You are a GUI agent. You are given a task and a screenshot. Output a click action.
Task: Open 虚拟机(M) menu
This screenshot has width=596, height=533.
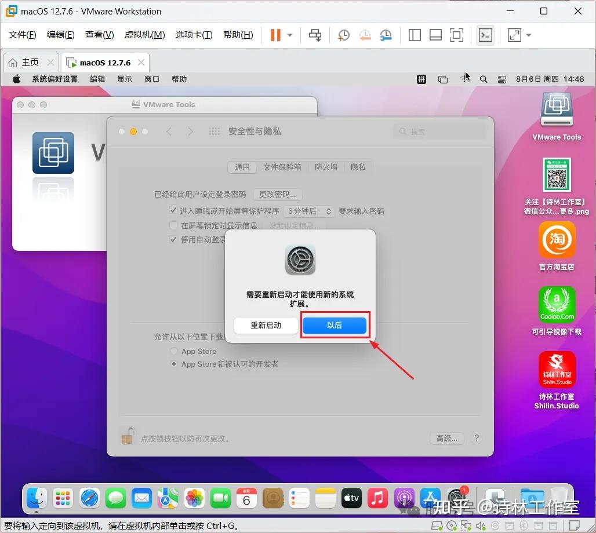[145, 35]
